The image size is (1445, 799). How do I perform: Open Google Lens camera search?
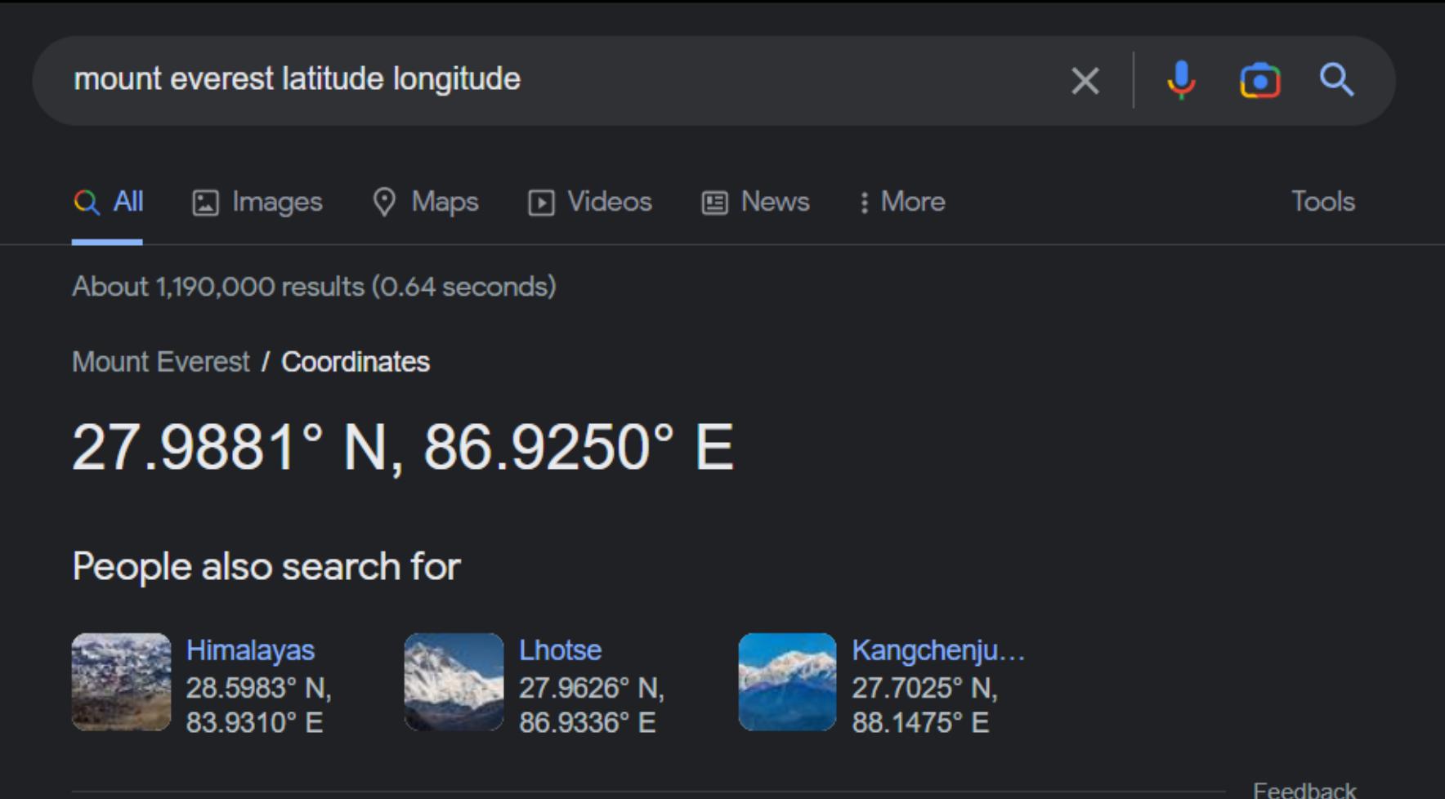click(x=1259, y=80)
